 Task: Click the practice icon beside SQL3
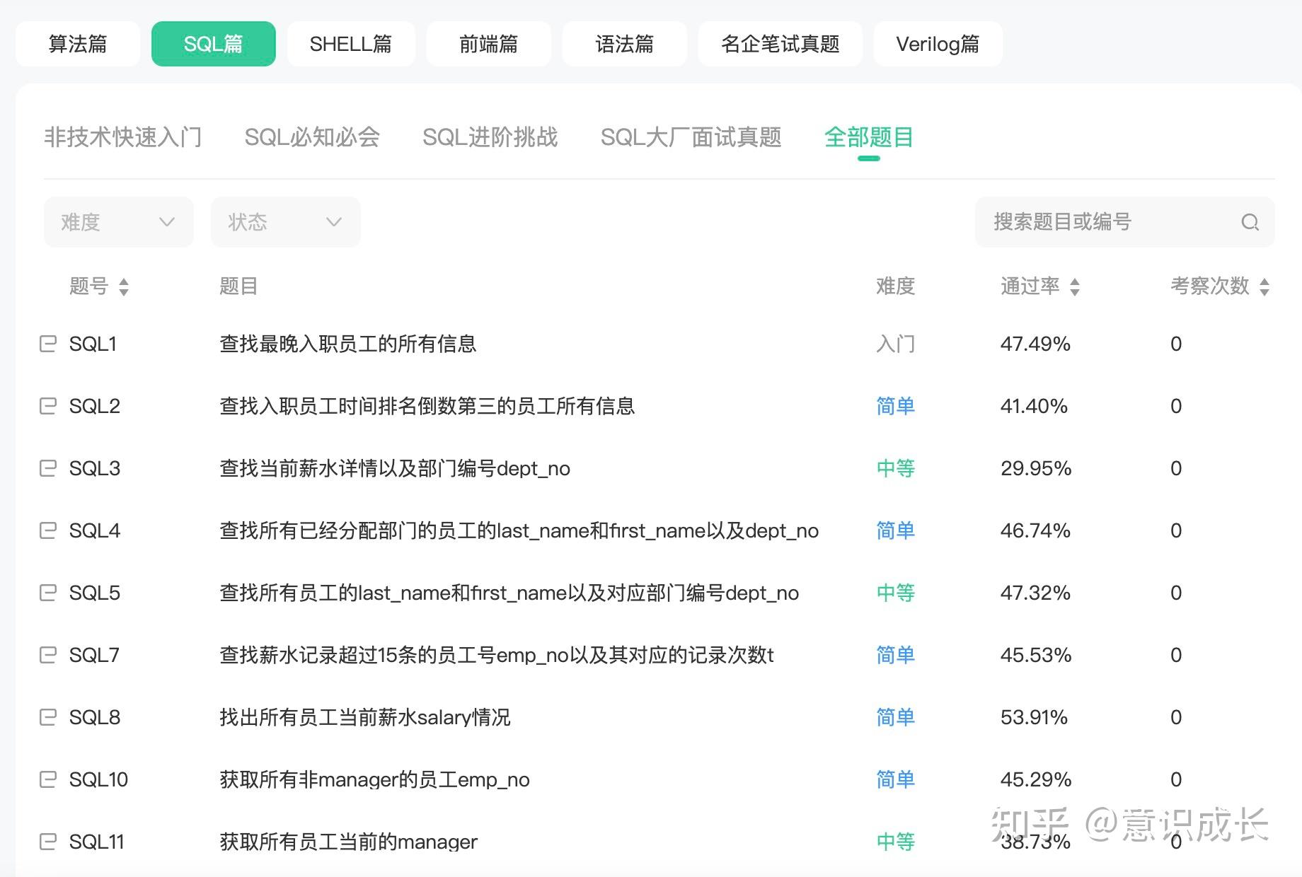47,468
